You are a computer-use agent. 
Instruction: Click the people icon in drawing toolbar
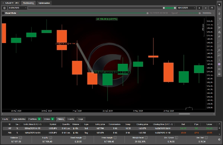coord(219,69)
